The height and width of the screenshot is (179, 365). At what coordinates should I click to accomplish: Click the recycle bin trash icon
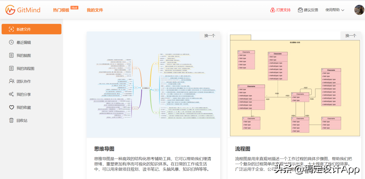pos(11,120)
